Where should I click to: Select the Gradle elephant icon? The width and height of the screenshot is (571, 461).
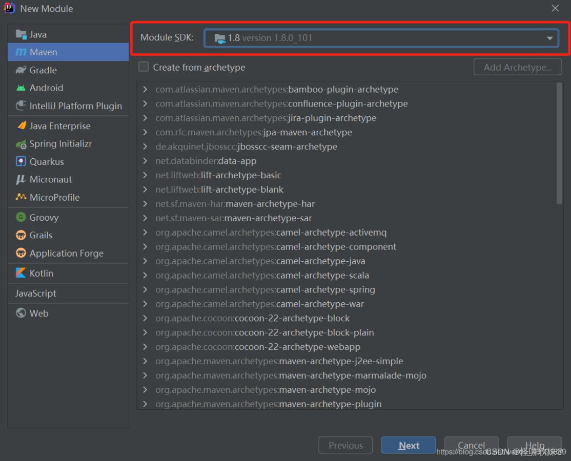click(x=21, y=70)
